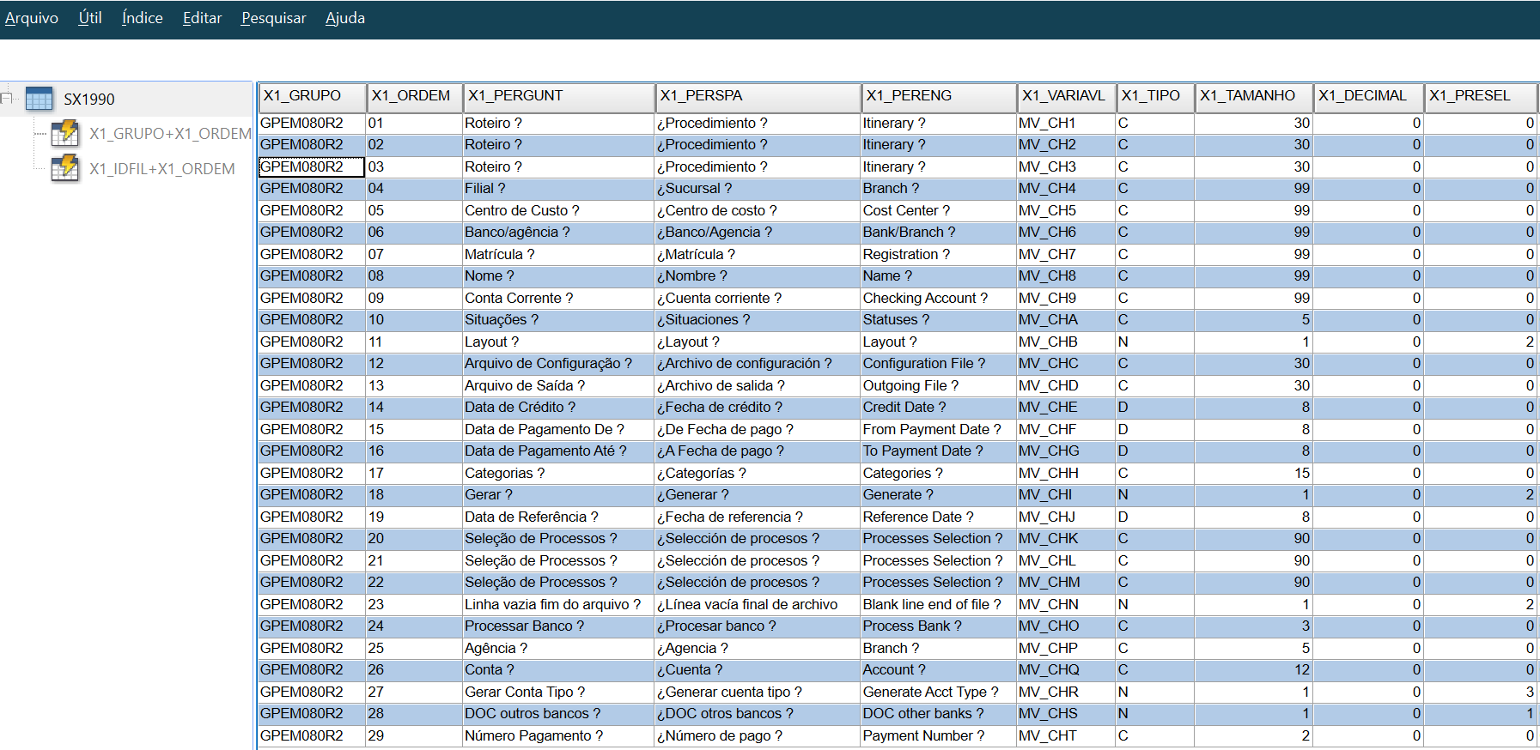Select the 'From Payment Date ?' cell
The width and height of the screenshot is (1540, 750).
pos(938,429)
